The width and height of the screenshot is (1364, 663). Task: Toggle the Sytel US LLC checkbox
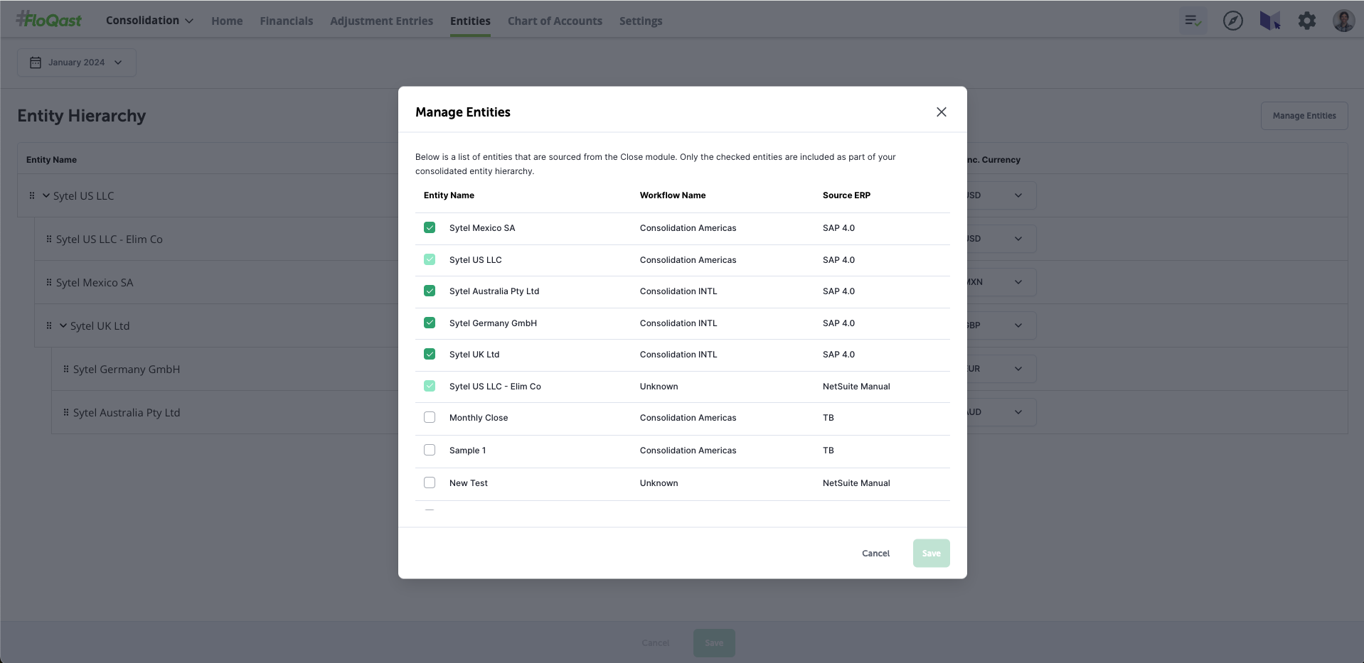pos(430,259)
